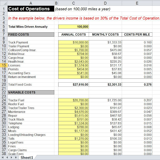The width and height of the screenshot is (160, 160).
Task: Click the Telephone label
Action: point(15,123)
